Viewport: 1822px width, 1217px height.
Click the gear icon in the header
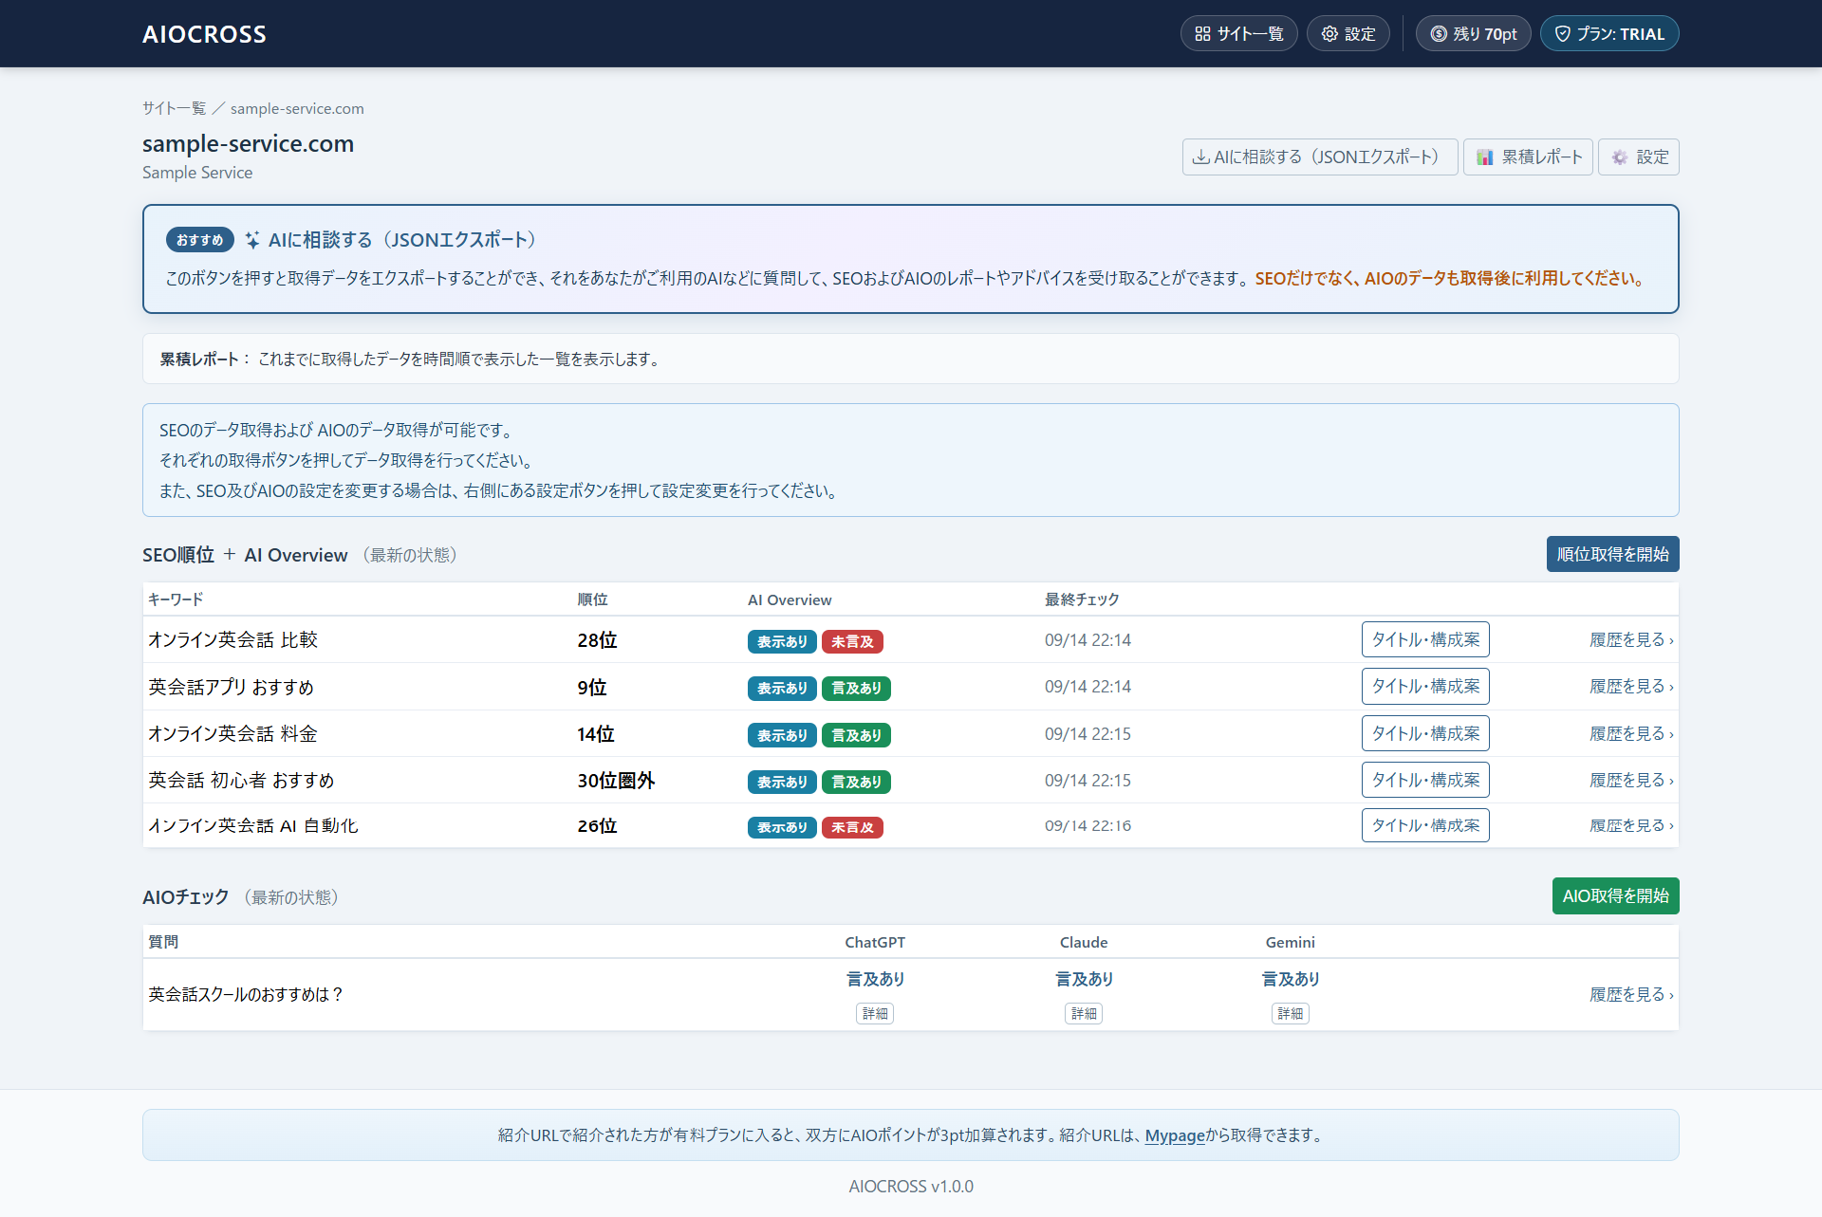click(1329, 34)
